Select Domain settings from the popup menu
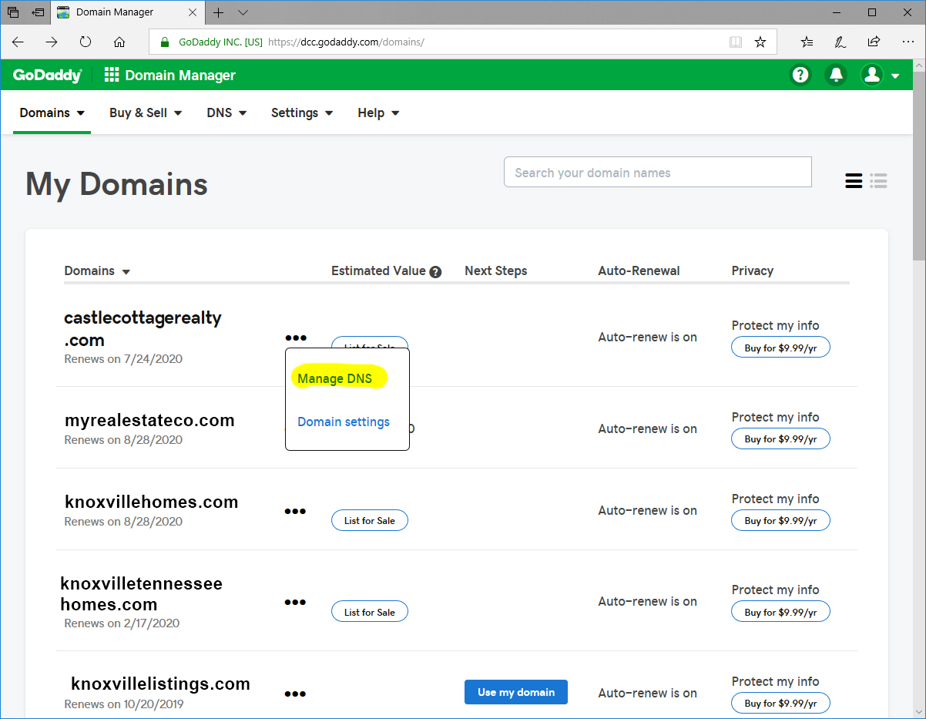 point(344,422)
